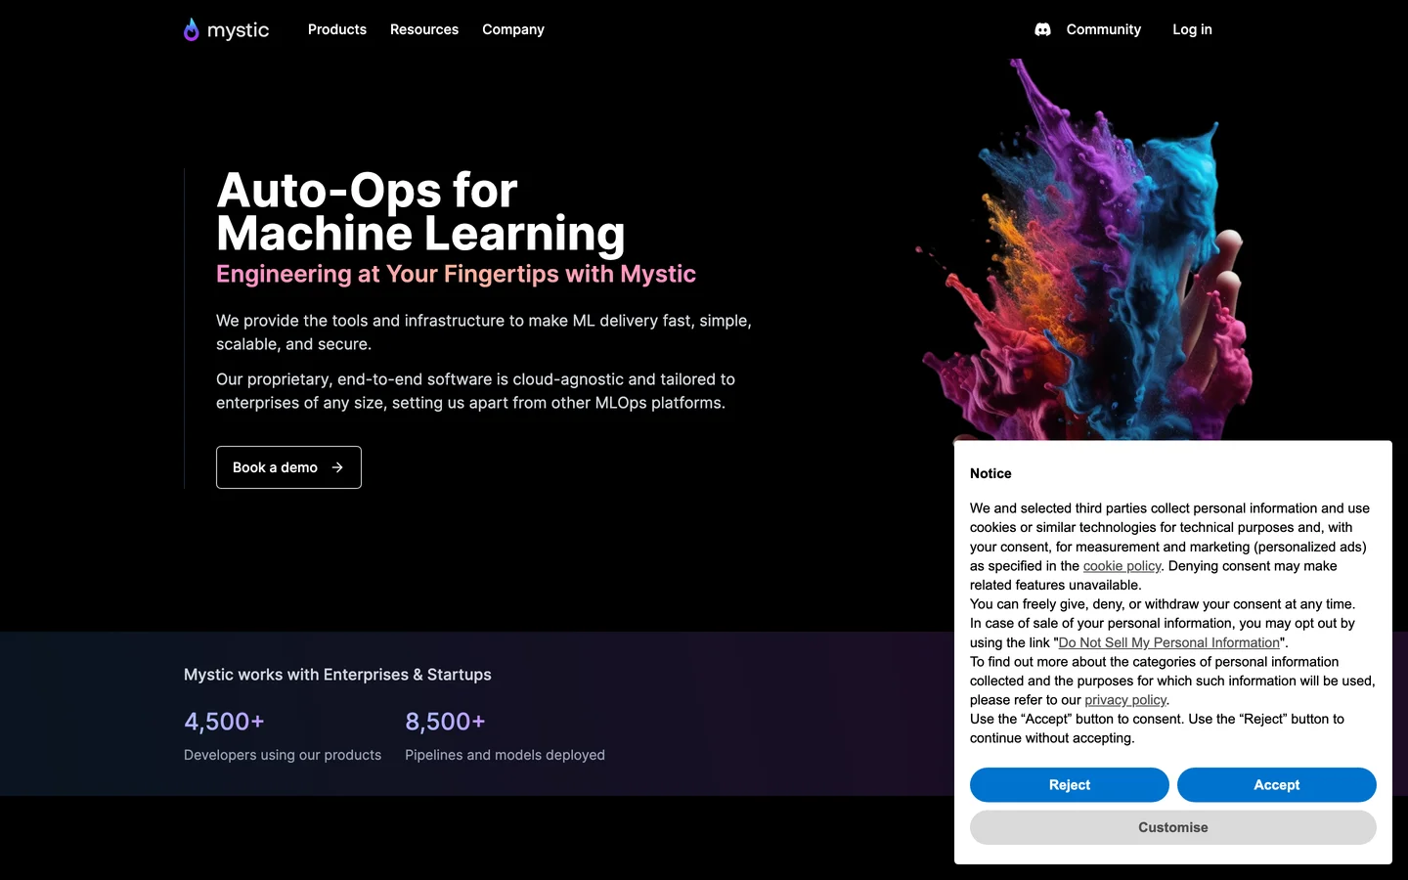The height and width of the screenshot is (880, 1408).
Task: Open the Products menu
Action: [x=337, y=29]
